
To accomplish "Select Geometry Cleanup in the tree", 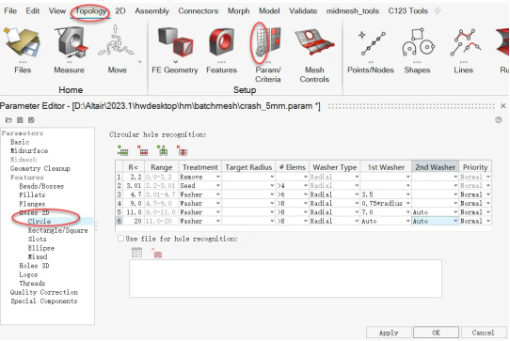I will (40, 168).
